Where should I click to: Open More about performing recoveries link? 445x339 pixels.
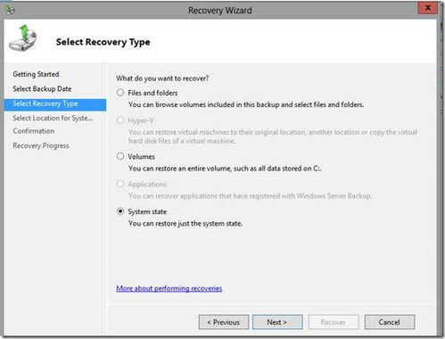coord(169,288)
